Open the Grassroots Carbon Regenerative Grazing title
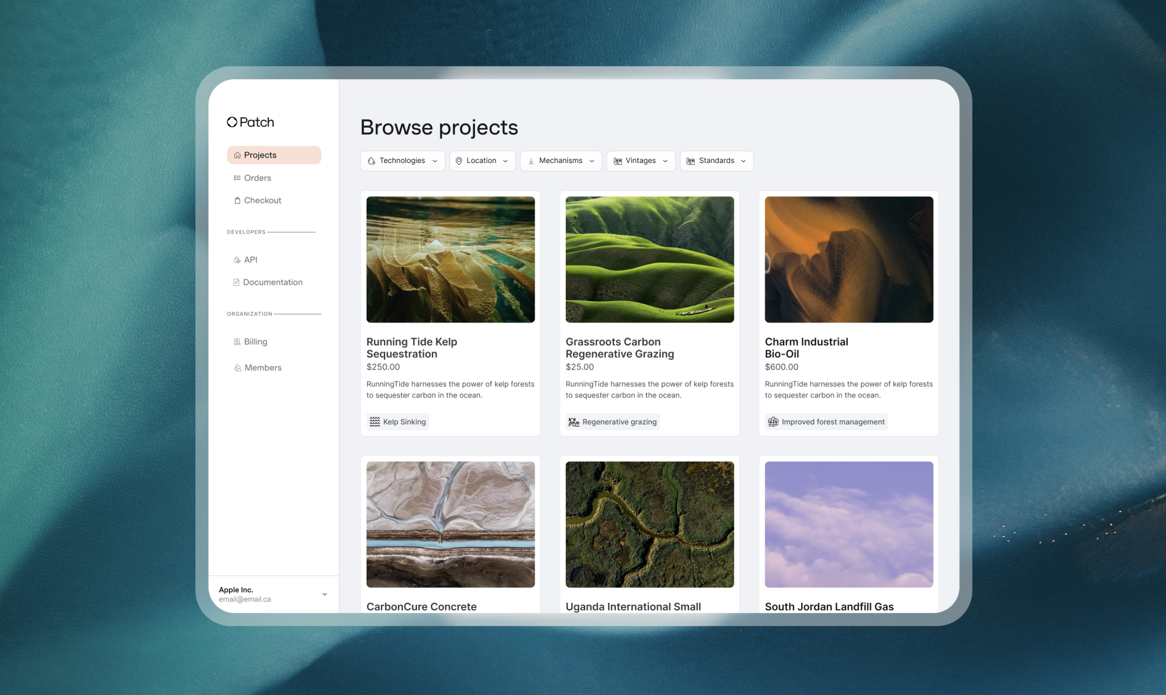The width and height of the screenshot is (1166, 695). coord(620,348)
